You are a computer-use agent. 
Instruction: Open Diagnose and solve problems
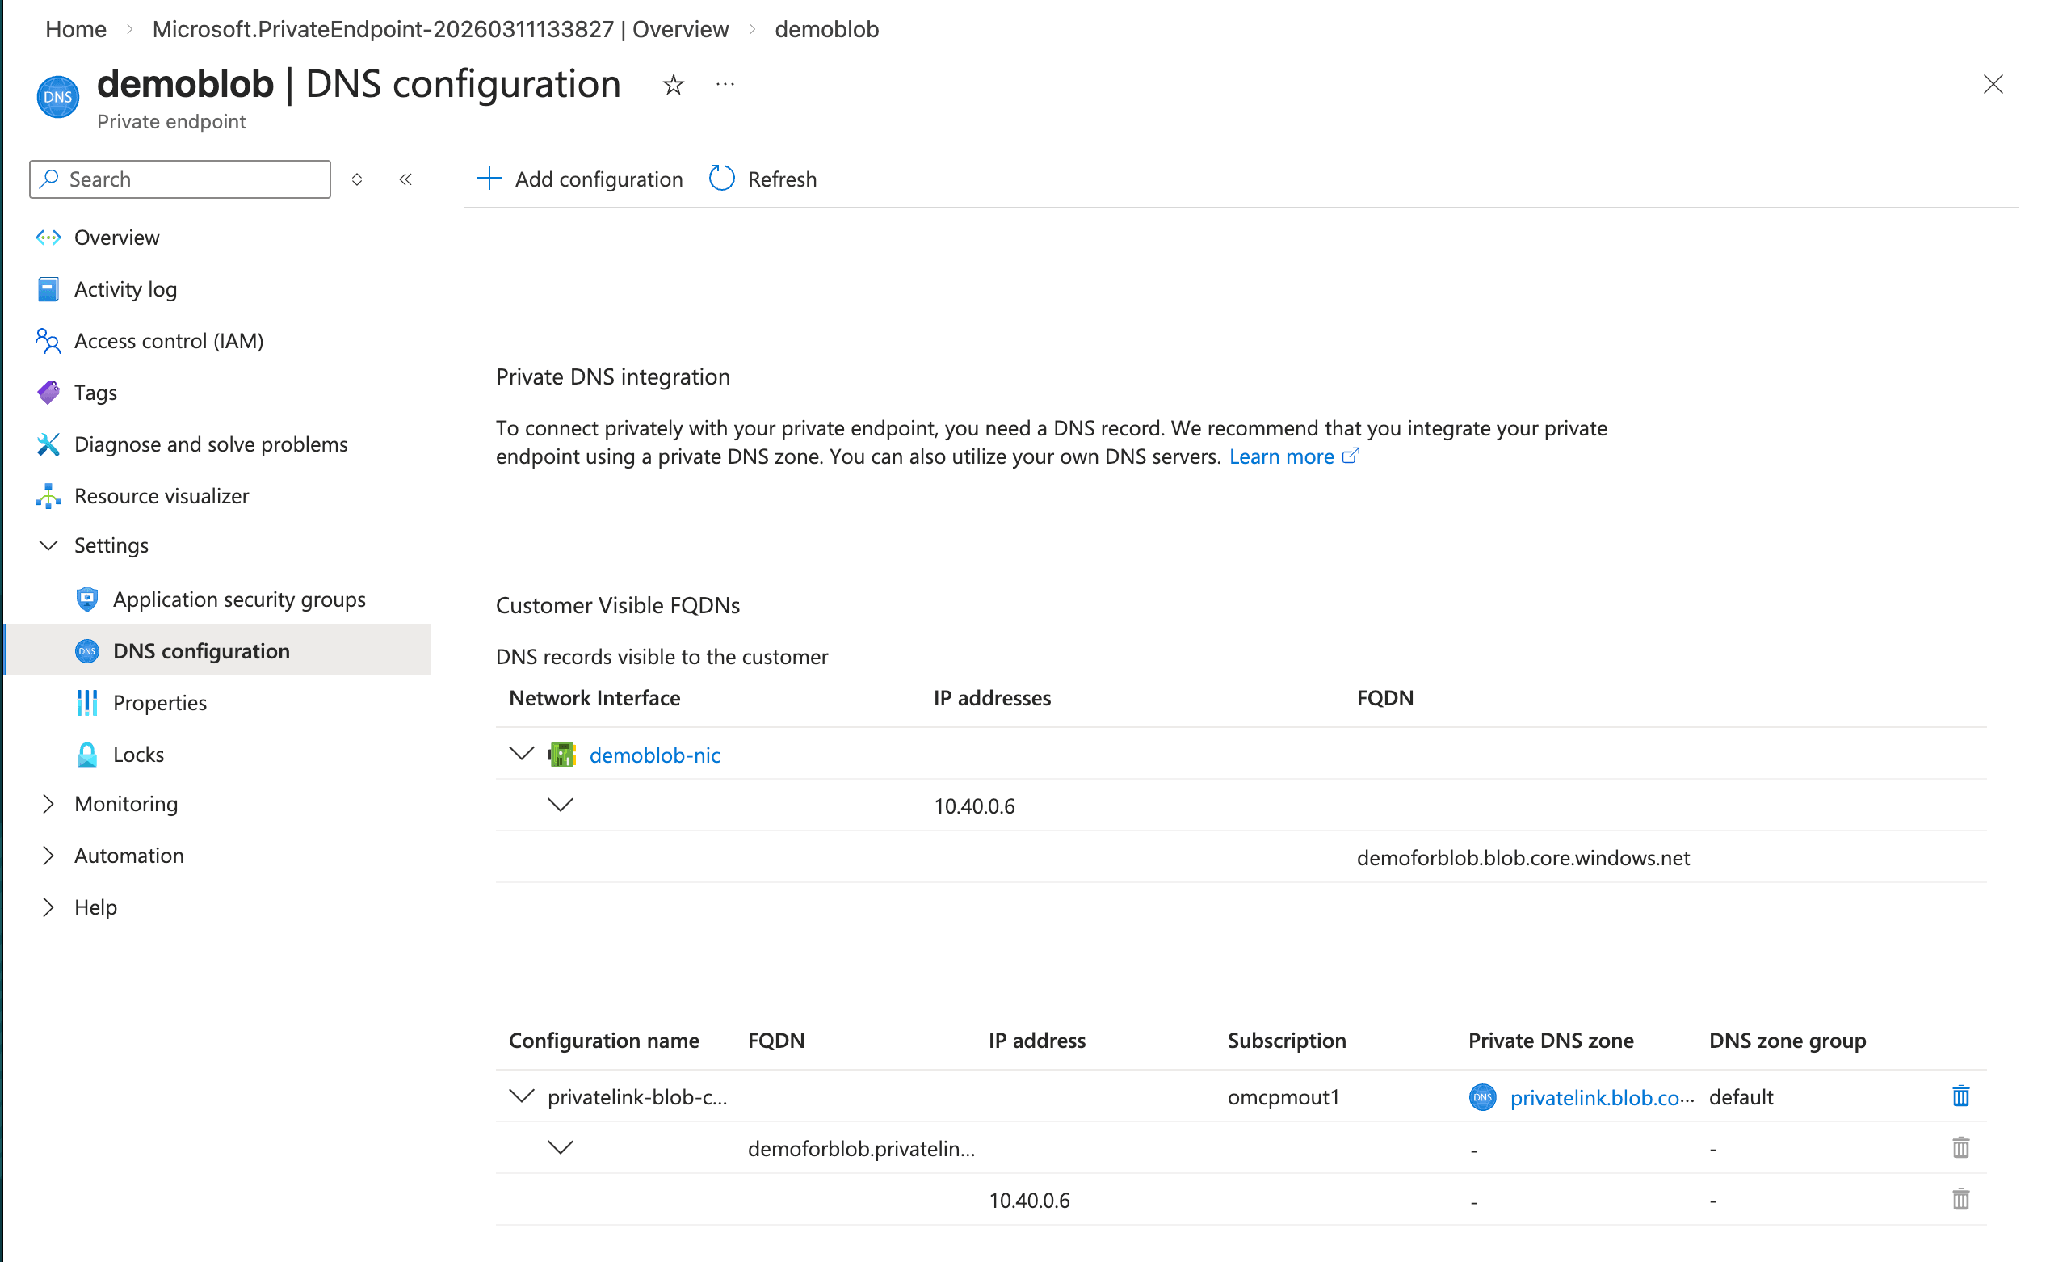211,444
